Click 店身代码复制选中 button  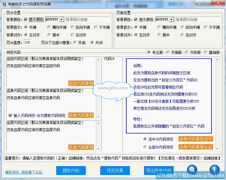196,139
